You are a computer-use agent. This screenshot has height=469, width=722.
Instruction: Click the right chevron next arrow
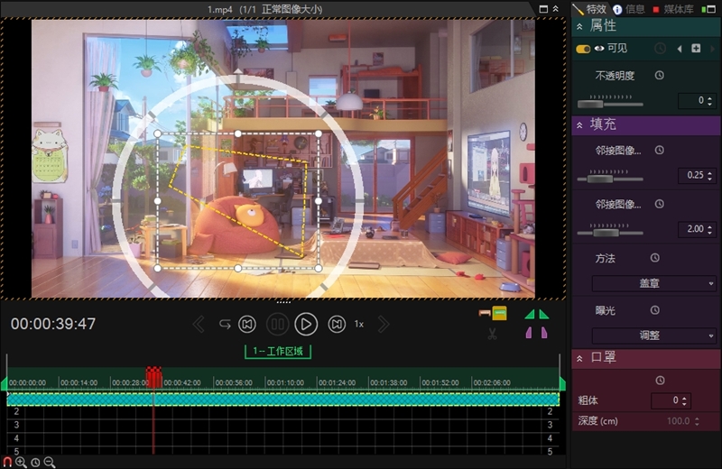coord(383,325)
